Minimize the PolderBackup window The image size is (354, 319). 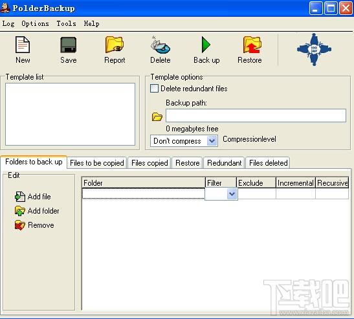coord(315,8)
